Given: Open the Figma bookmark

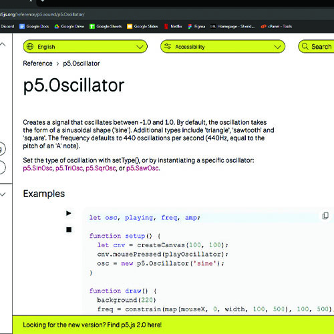Looking at the screenshot, I should click(196, 27).
